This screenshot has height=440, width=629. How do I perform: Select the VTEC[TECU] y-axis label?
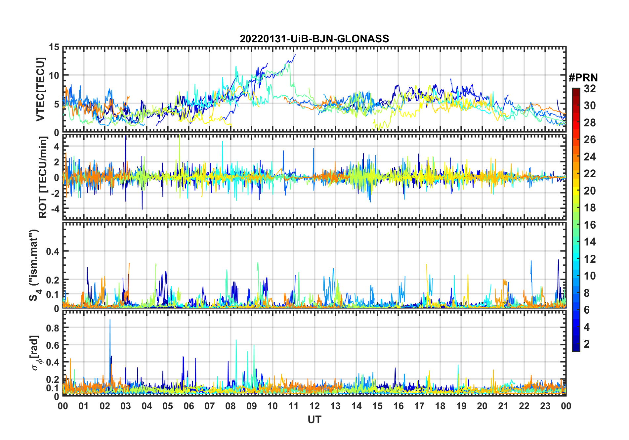40,90
